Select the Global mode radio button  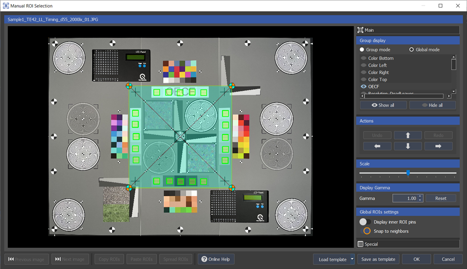[411, 50]
